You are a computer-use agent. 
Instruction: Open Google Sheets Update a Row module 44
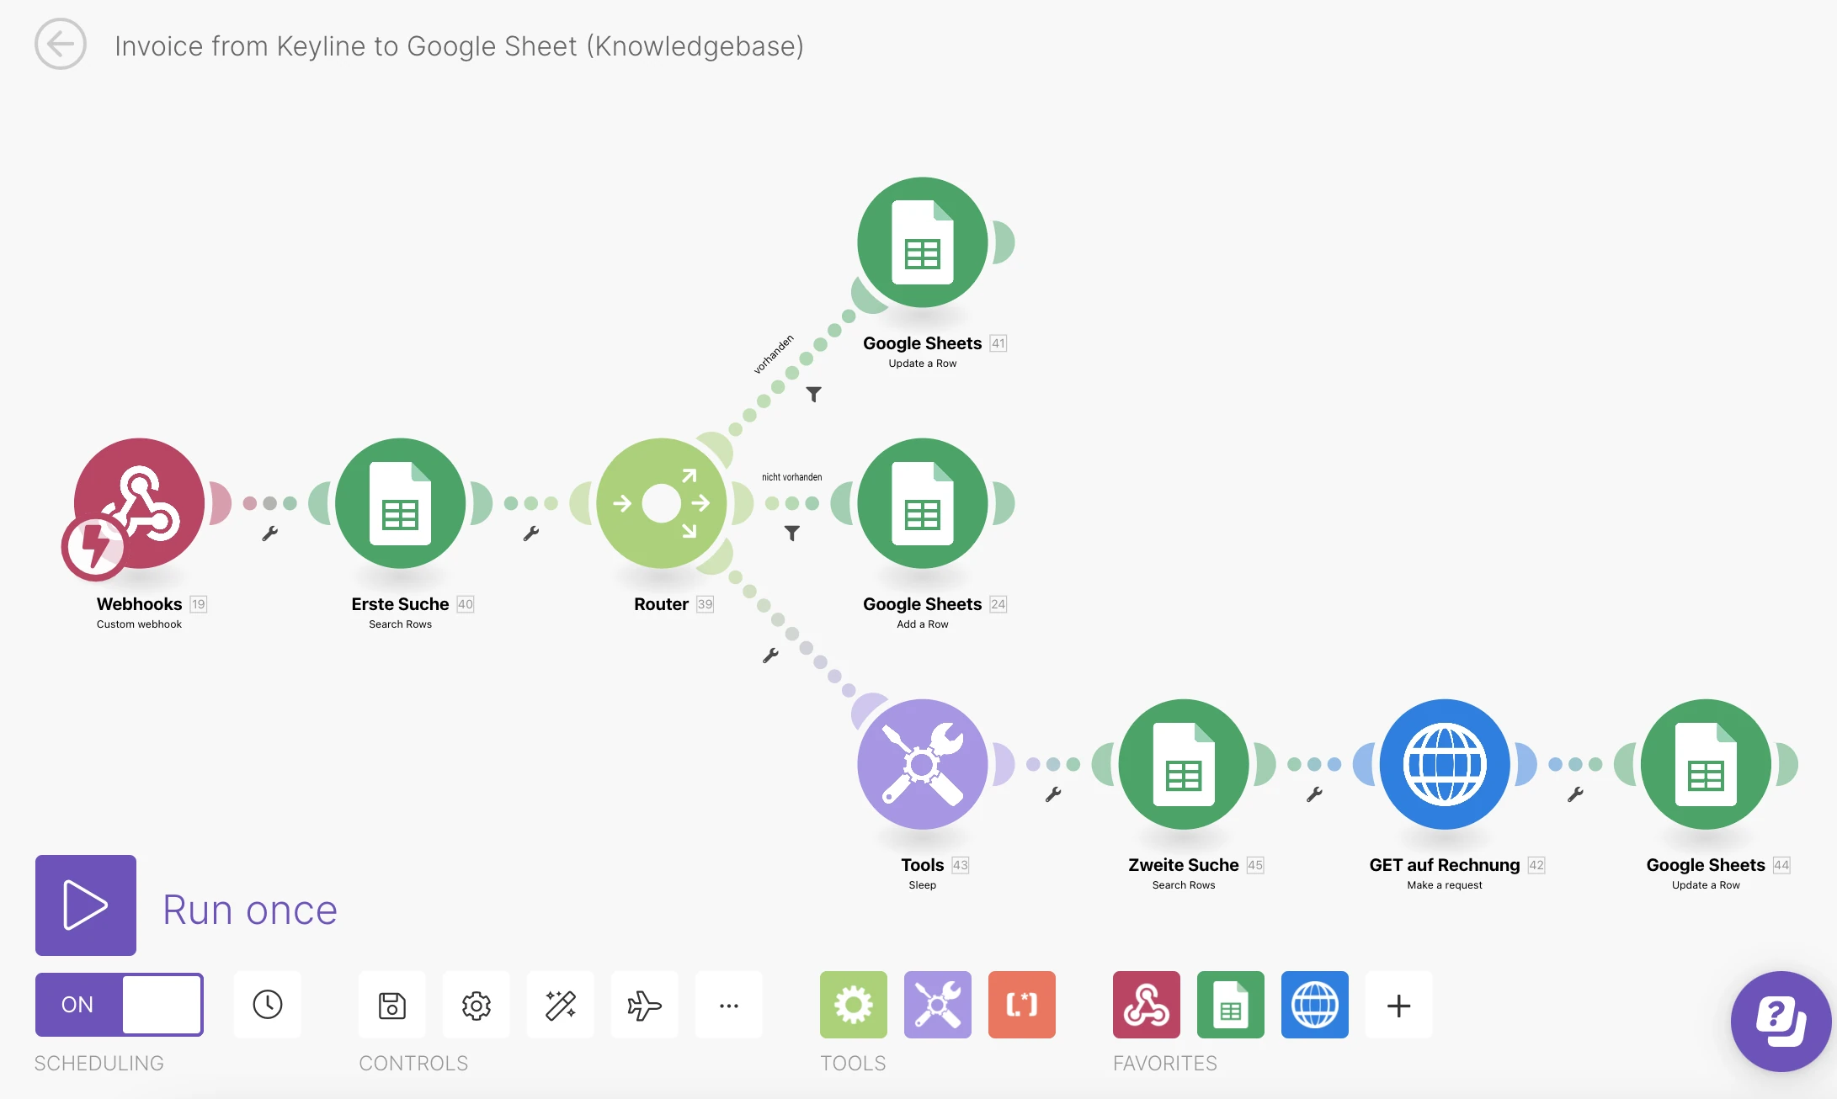pyautogui.click(x=1706, y=764)
